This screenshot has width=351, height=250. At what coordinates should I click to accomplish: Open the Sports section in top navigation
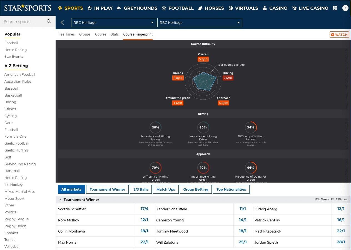tap(71, 8)
